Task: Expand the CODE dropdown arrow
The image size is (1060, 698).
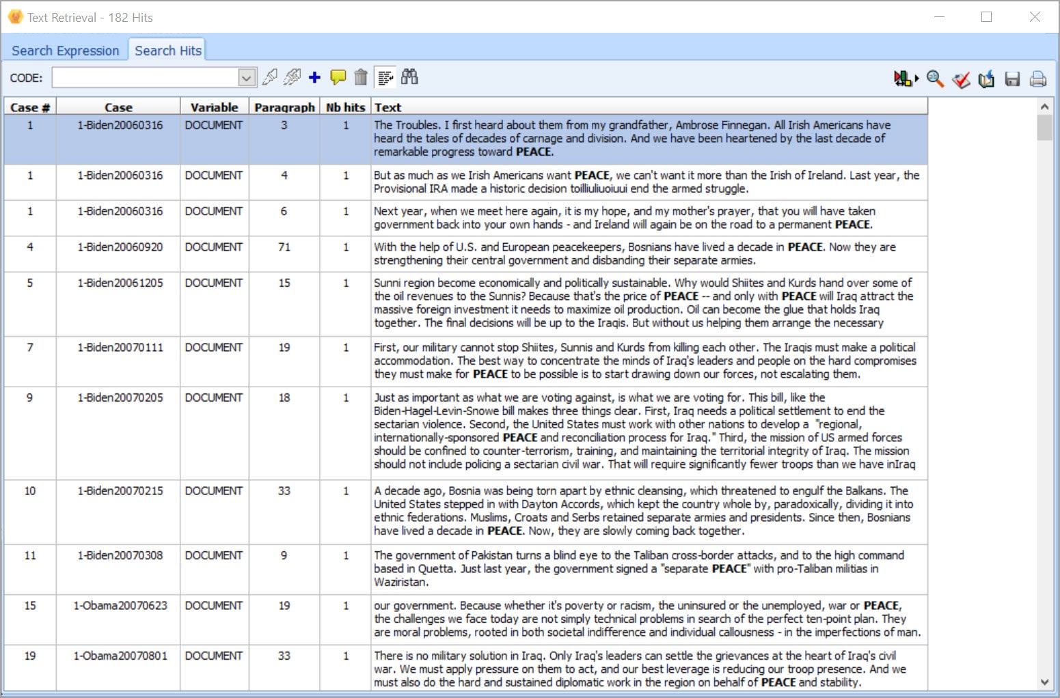Action: (x=247, y=78)
